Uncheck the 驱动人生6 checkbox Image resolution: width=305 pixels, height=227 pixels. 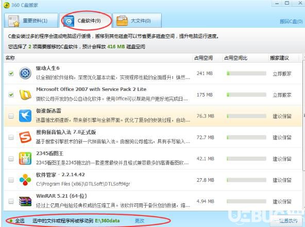click(11, 73)
